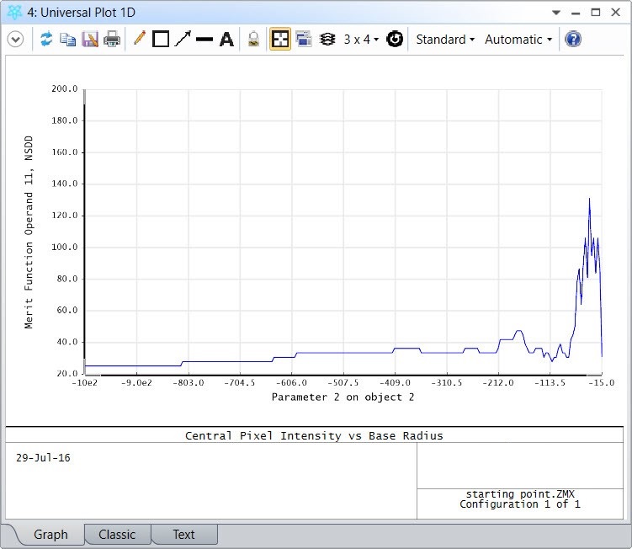The width and height of the screenshot is (632, 549).
Task: Click the Universal Plot 1D window icon
Action: (x=14, y=12)
